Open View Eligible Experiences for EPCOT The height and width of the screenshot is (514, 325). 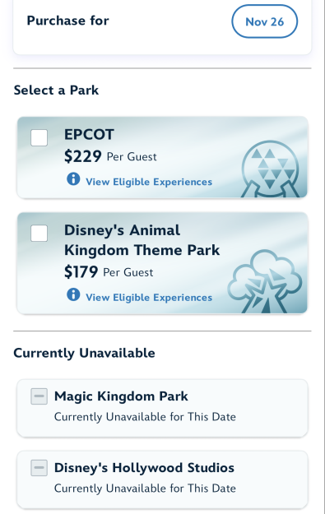149,182
